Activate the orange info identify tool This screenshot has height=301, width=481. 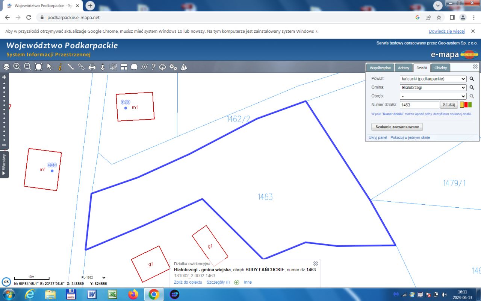(60, 67)
